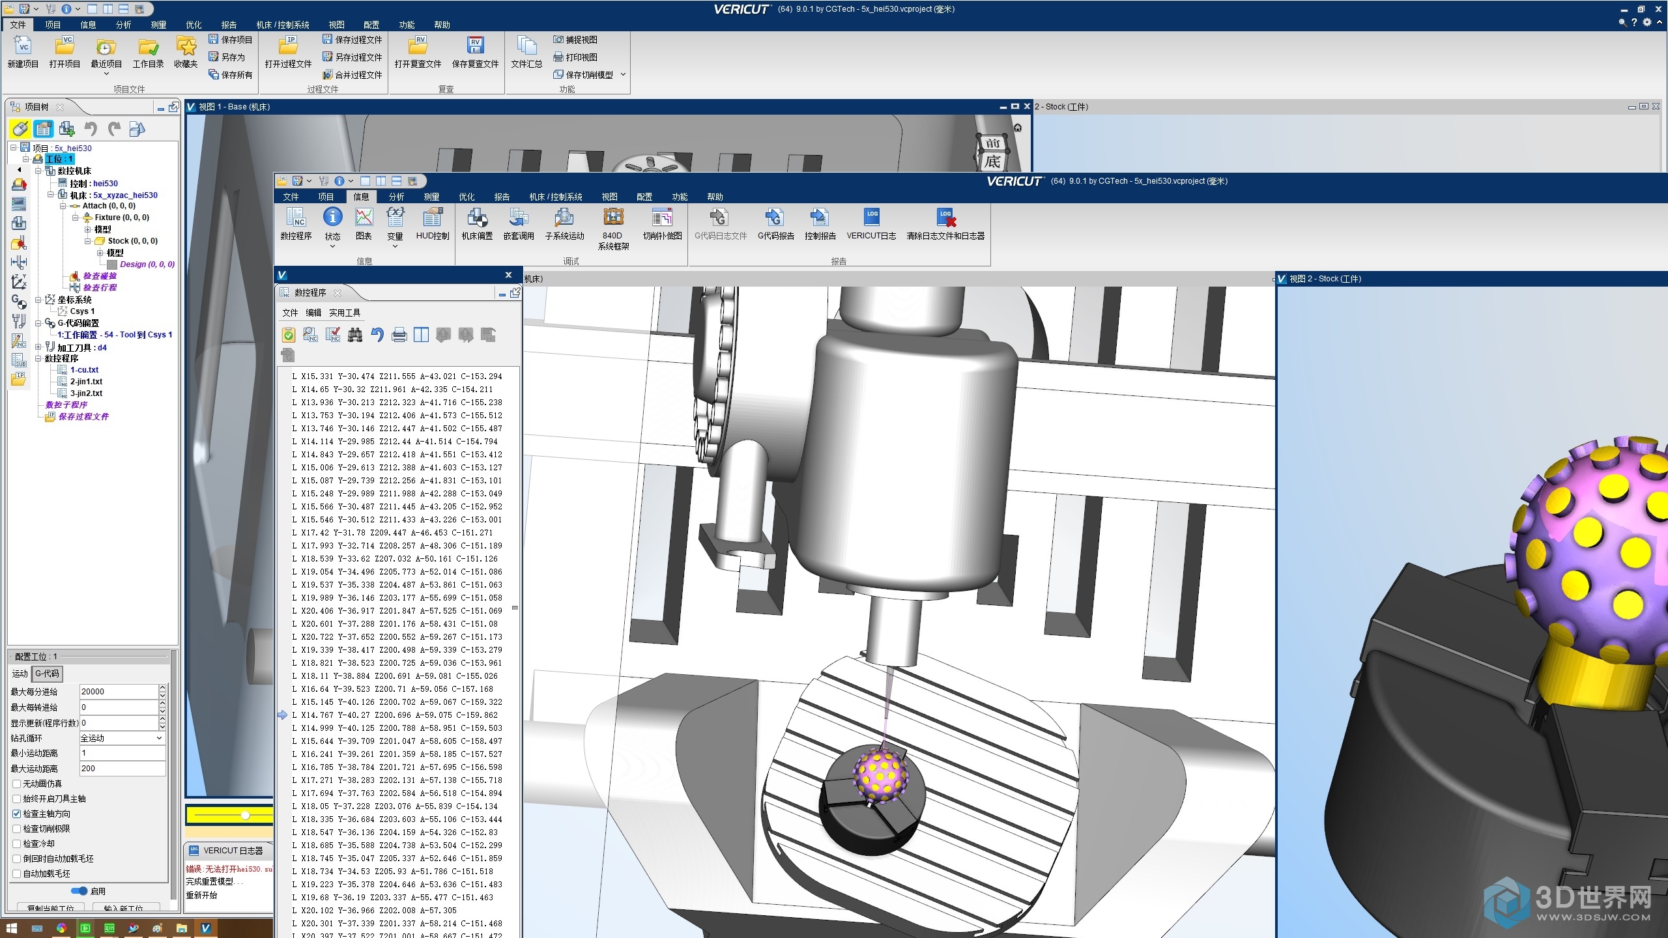Open the 实用工具 menu in NC program panel

[x=345, y=313]
